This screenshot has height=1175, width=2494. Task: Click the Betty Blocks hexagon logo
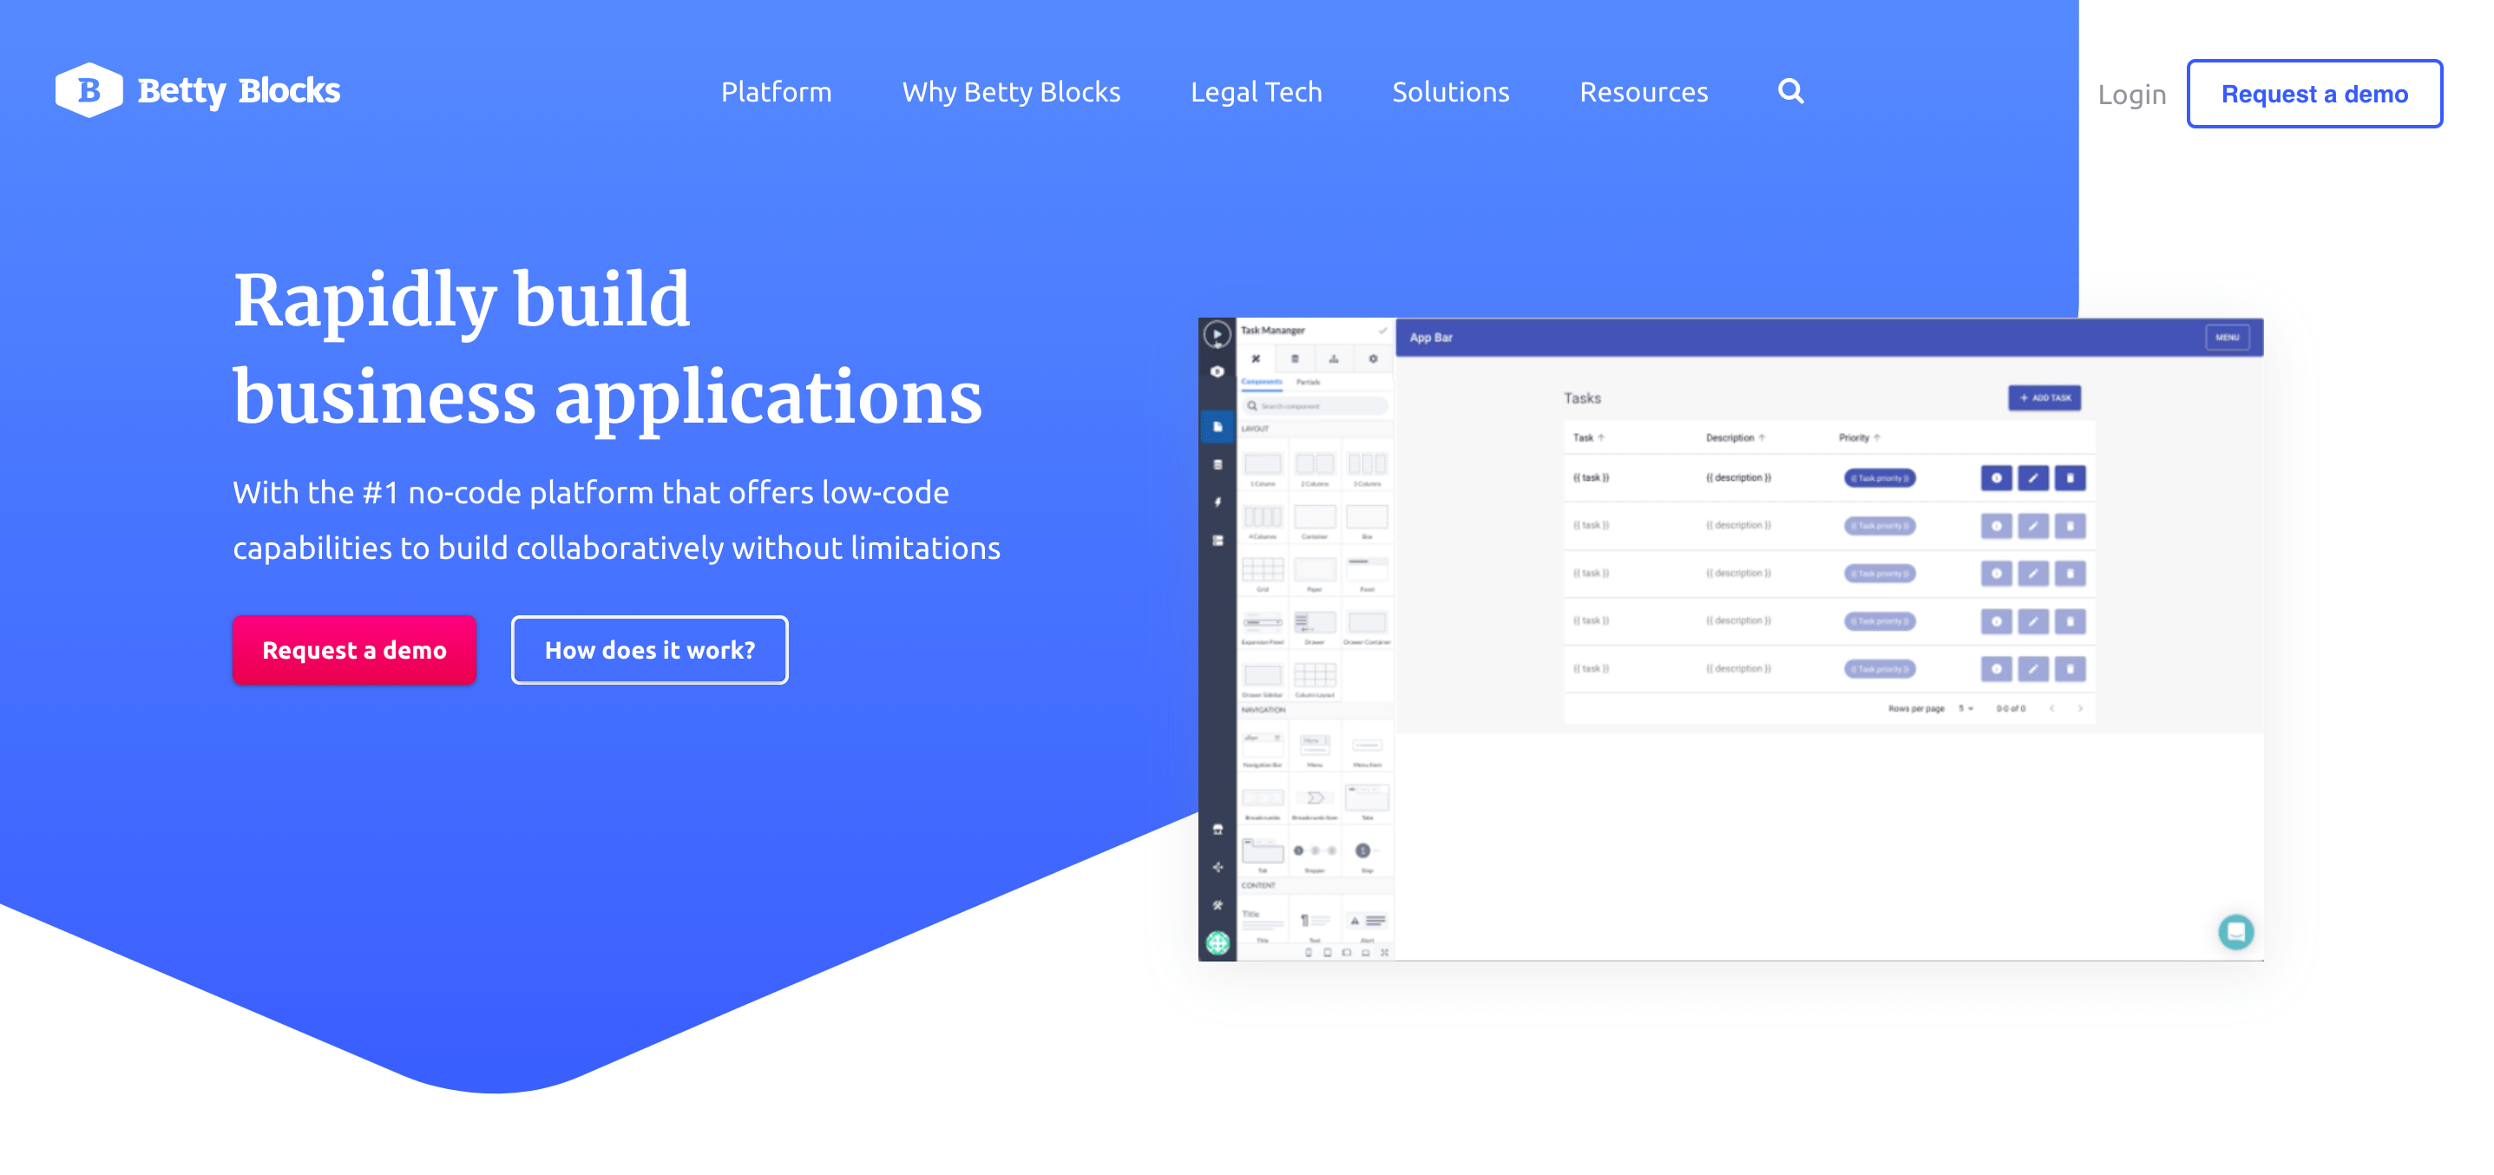tap(89, 90)
